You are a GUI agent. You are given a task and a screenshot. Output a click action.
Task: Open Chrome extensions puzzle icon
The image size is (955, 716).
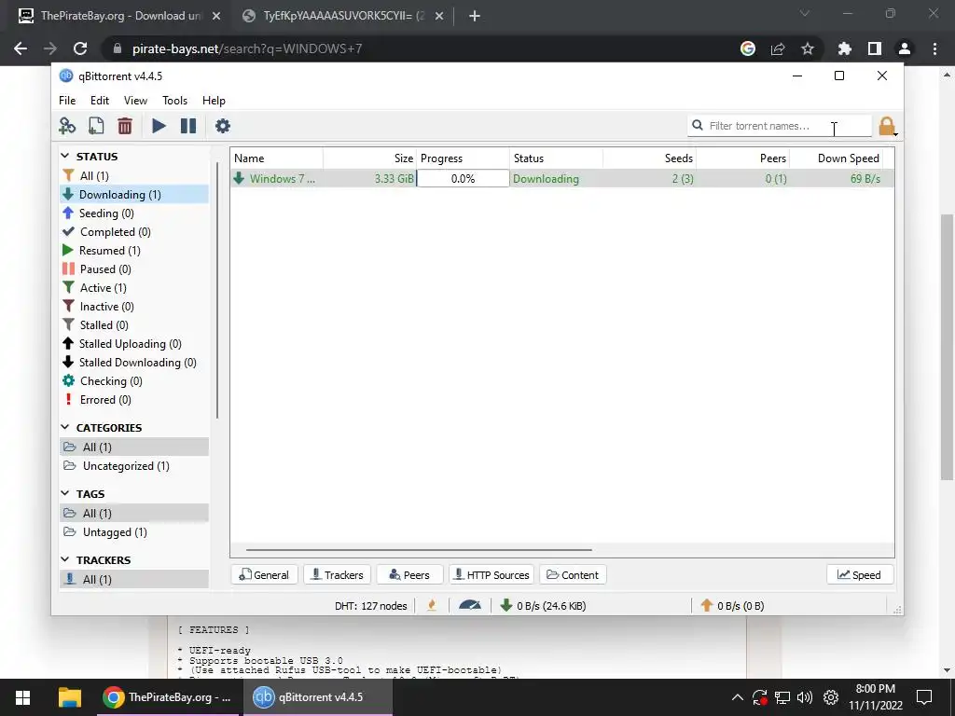pos(844,48)
